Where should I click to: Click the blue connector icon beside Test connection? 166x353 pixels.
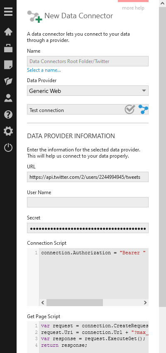pyautogui.click(x=143, y=110)
